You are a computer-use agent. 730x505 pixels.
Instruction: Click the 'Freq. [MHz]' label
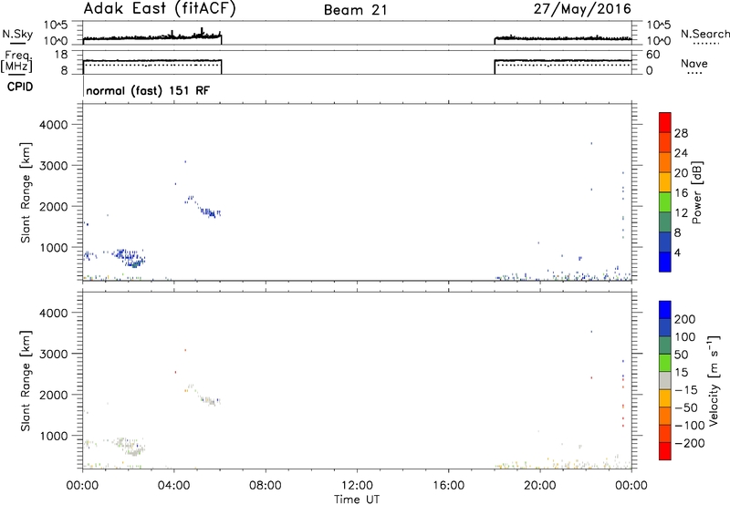tap(16, 61)
